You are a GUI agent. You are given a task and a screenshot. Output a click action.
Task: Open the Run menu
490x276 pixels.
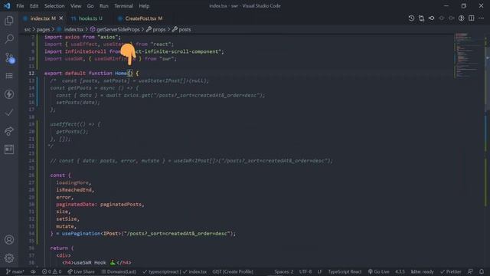(104, 6)
